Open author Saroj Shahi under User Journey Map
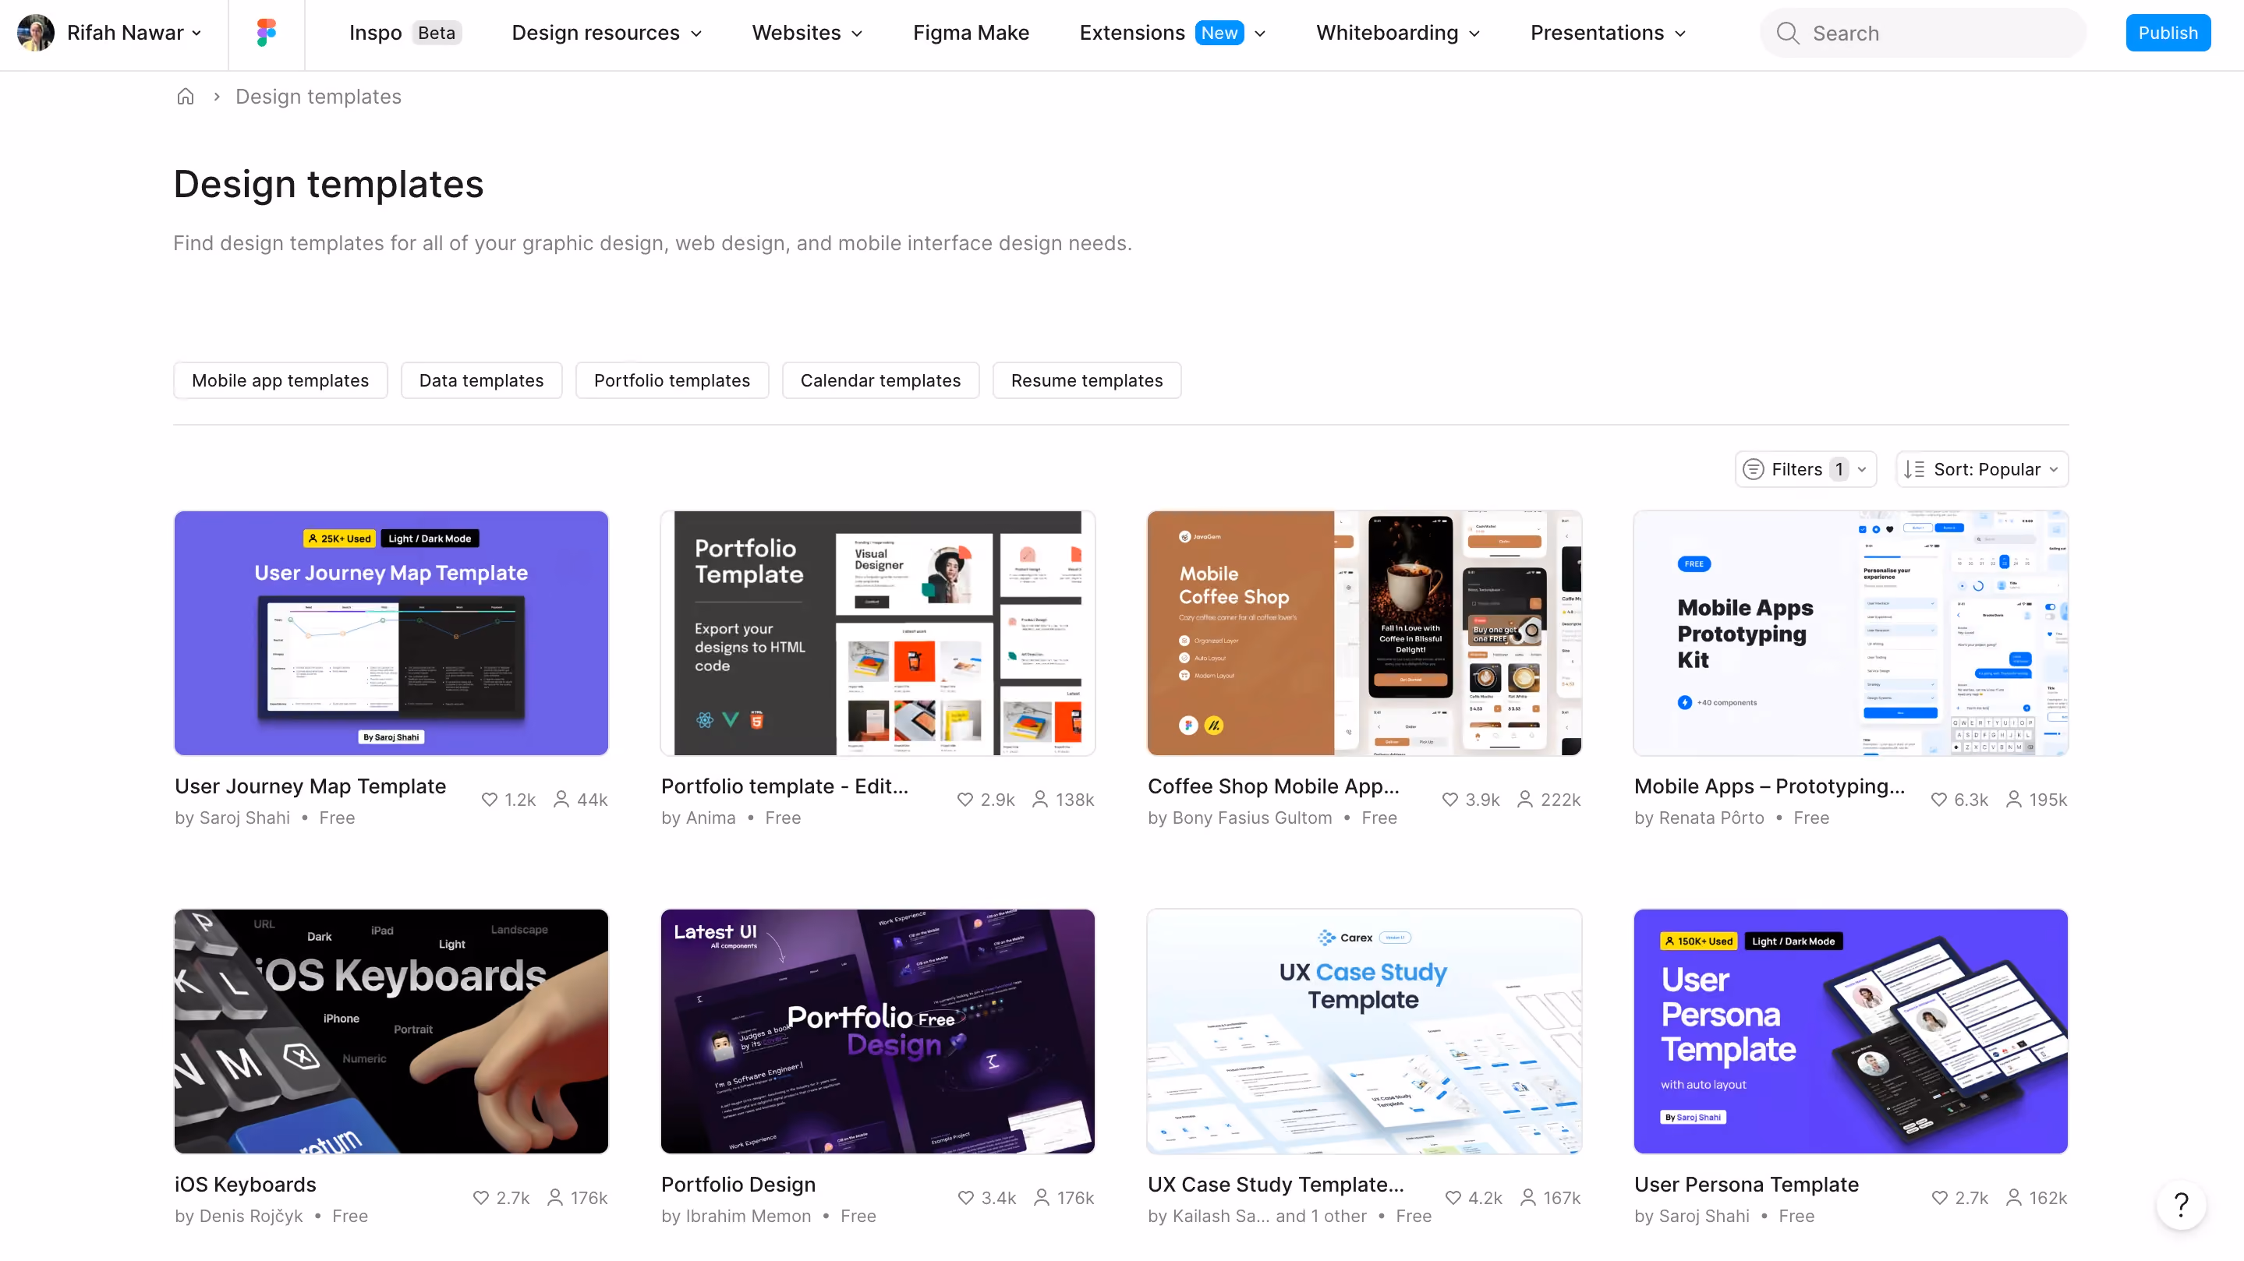 tap(245, 818)
